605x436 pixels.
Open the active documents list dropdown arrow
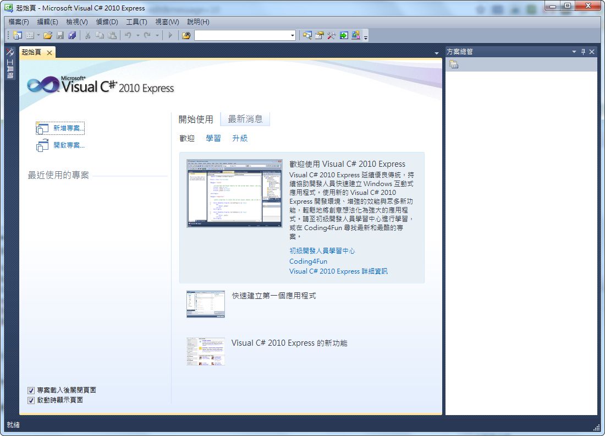point(436,53)
